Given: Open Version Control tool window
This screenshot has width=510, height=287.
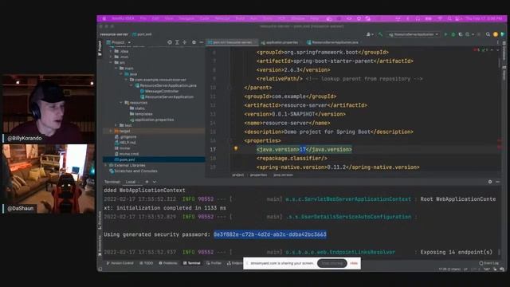Looking at the screenshot, I should [x=120, y=263].
